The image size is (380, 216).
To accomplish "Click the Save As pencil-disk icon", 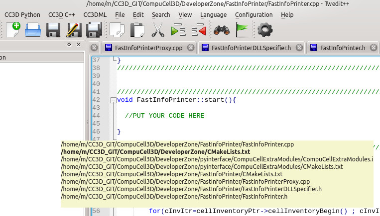I will (x=73, y=30).
